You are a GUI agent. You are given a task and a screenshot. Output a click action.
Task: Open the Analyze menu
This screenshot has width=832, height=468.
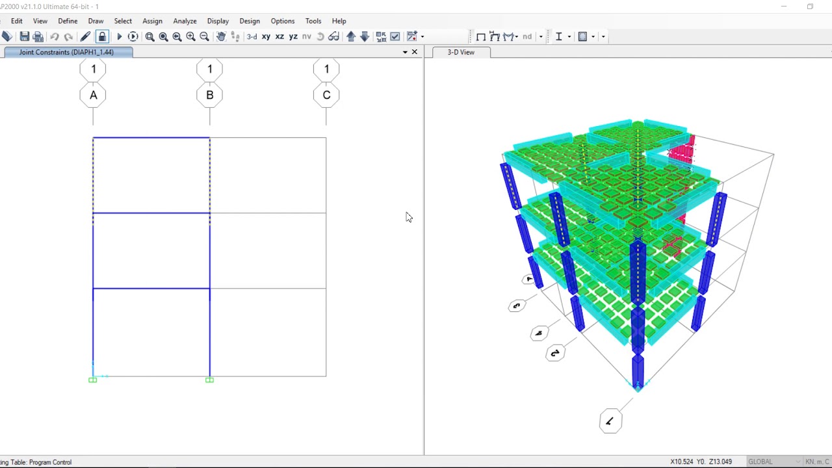point(185,21)
